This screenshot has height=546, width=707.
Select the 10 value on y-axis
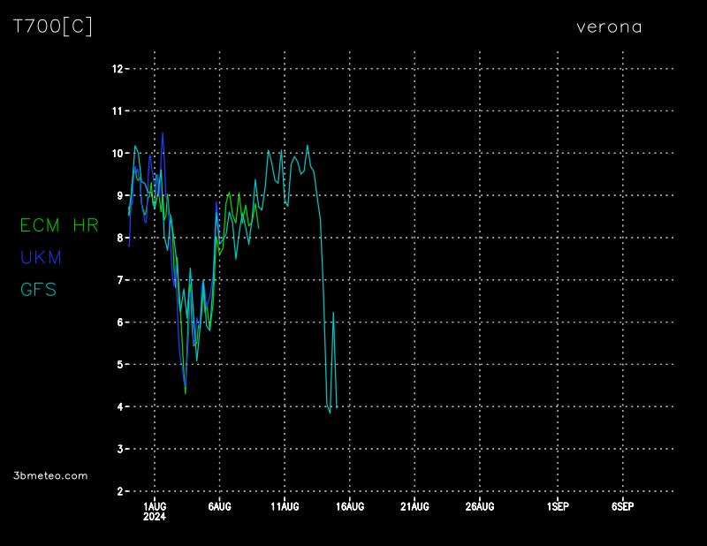click(x=116, y=154)
